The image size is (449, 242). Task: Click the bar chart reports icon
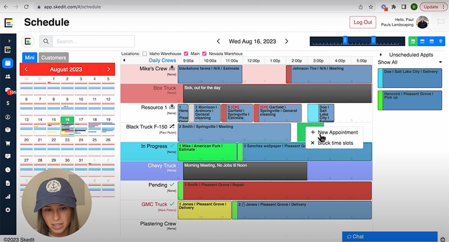(x=8, y=196)
